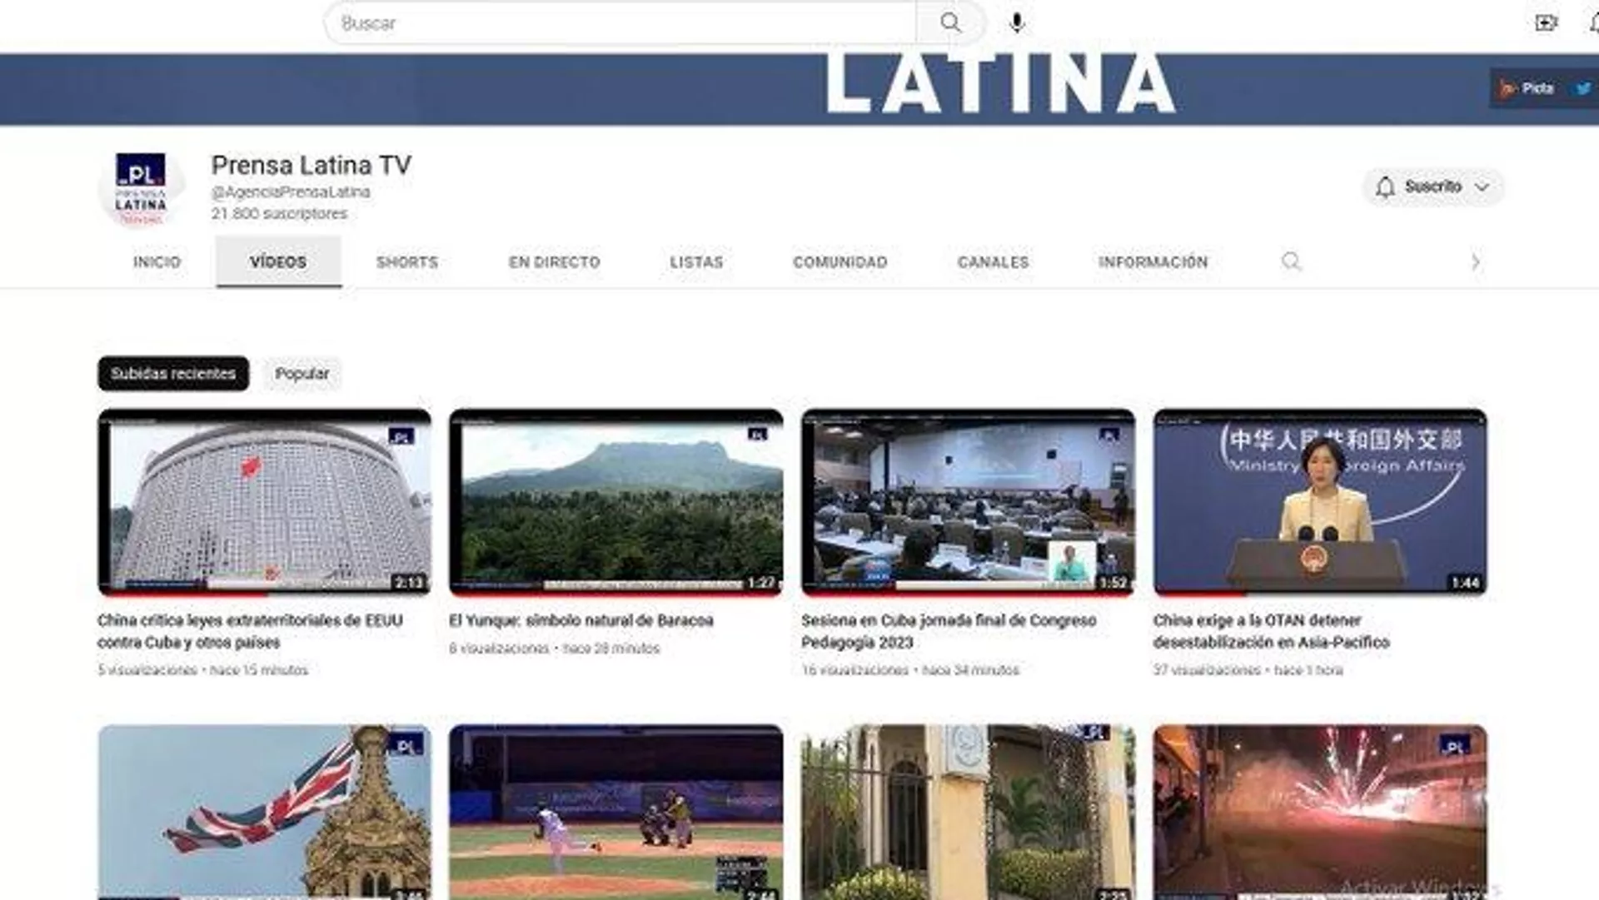This screenshot has width=1599, height=900.
Task: Click the 2:13 duration badge
Action: 408,582
